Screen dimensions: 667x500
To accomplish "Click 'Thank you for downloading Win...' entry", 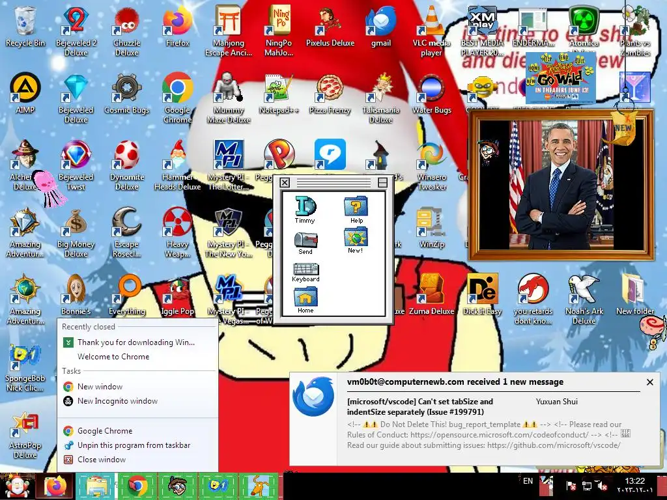I will tap(136, 342).
